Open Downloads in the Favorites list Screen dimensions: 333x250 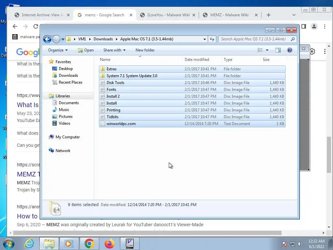pyautogui.click(x=68, y=76)
